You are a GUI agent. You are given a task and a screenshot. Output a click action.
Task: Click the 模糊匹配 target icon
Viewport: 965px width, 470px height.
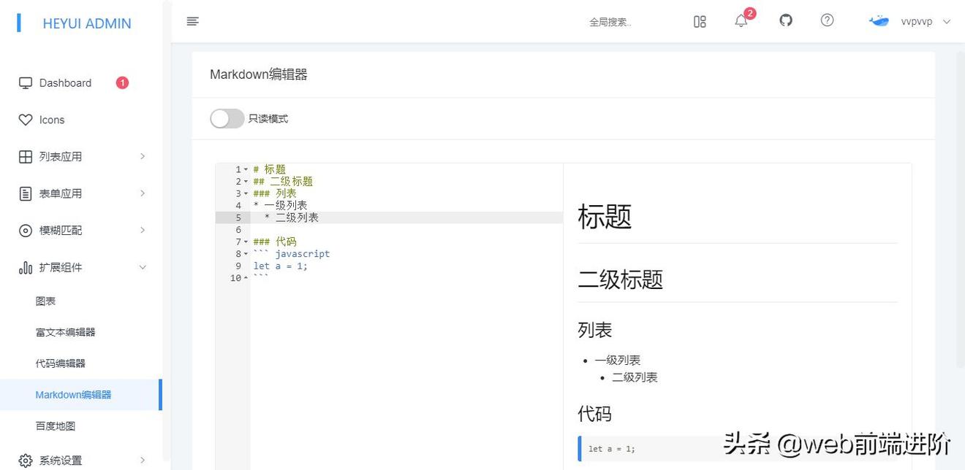(24, 230)
